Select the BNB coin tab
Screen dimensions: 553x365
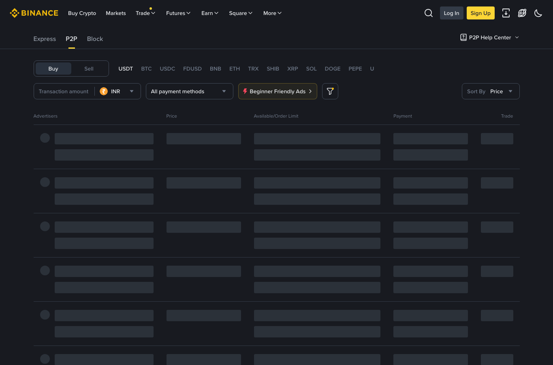tap(216, 69)
